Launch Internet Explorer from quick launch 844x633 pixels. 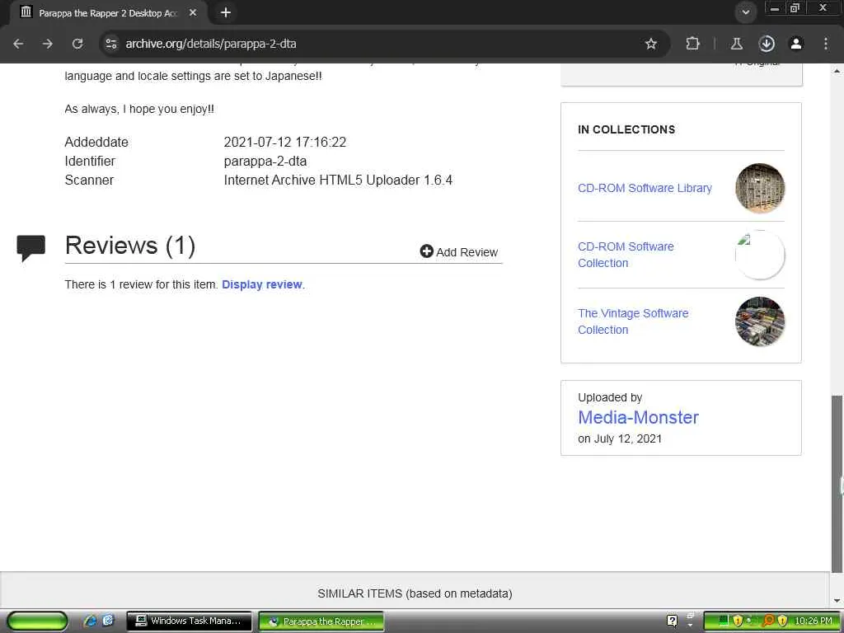click(90, 621)
